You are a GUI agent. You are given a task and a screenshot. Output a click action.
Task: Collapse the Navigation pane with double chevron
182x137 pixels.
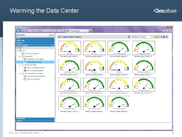coord(53,35)
